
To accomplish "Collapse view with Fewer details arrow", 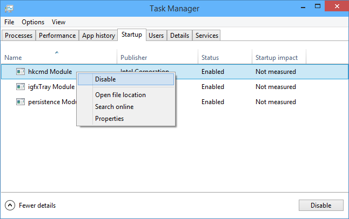I will [x=10, y=205].
